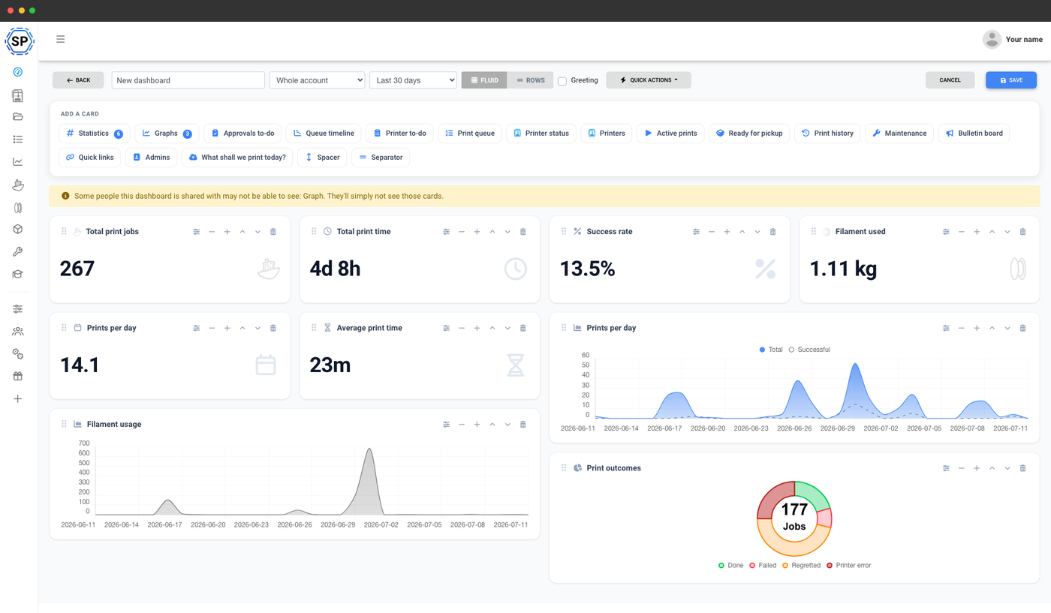Switch layout to Rows

pyautogui.click(x=531, y=80)
